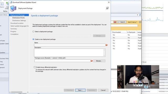Screen dimensions: 168x94
Task: Enable binary differential replication checkbox
Action: point(35,67)
